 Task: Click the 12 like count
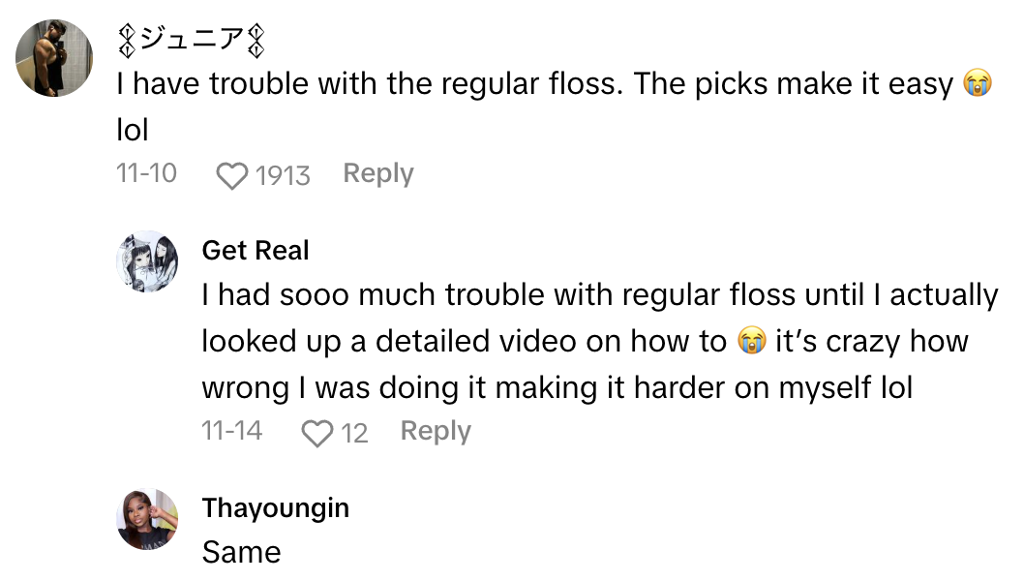(x=355, y=433)
